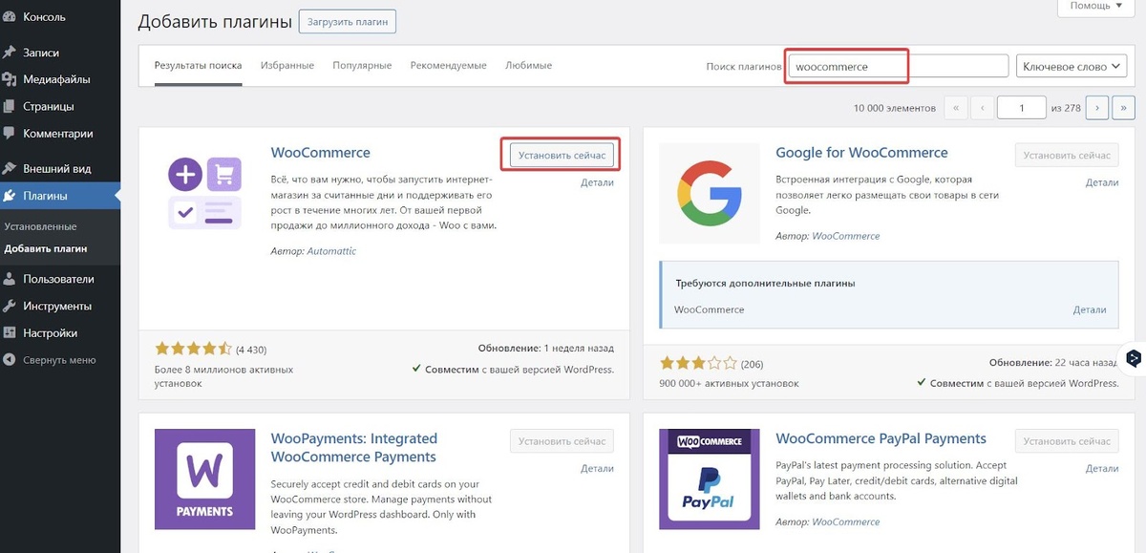Open WooCommerce PayPal Payments title link
The image size is (1146, 553).
[x=881, y=439]
